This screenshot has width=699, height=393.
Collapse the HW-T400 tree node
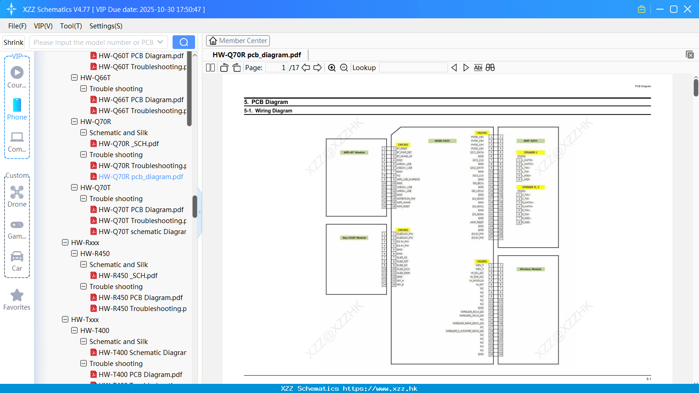pyautogui.click(x=74, y=330)
